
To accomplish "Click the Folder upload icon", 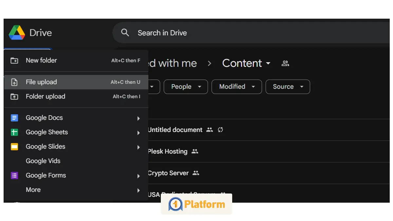I will (14, 97).
